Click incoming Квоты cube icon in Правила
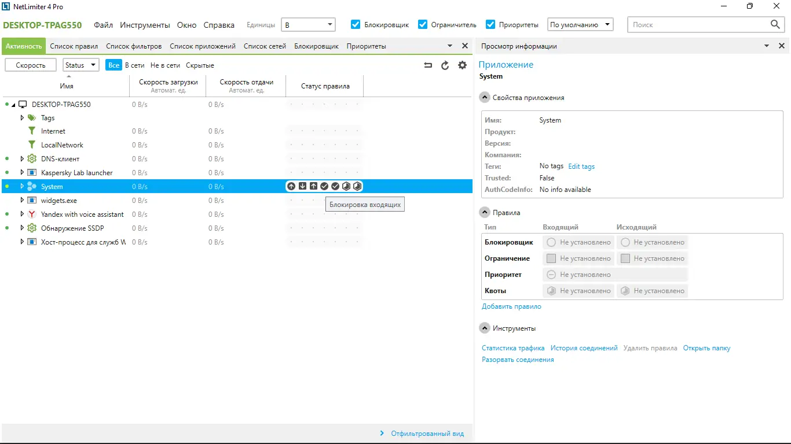This screenshot has width=791, height=444. (551, 291)
